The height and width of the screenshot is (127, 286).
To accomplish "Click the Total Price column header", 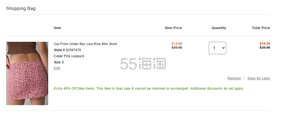I will 261,28.
